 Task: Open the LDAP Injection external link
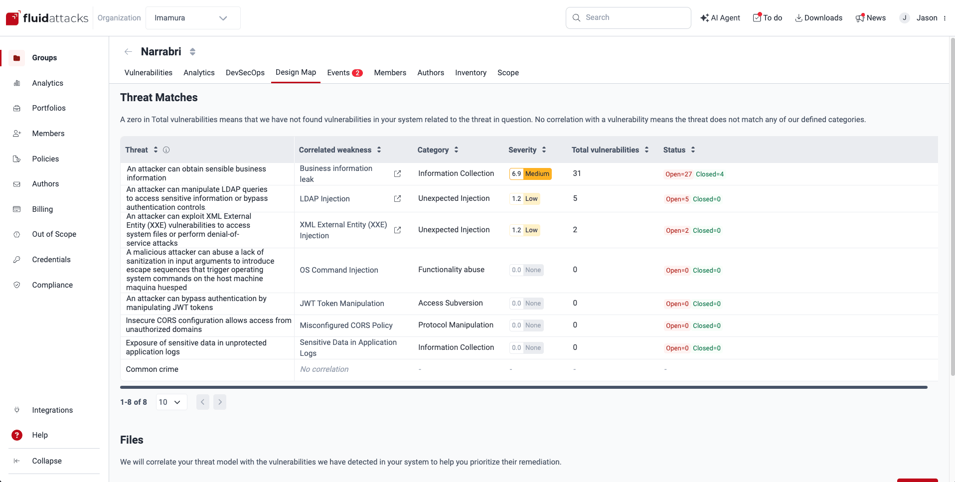pyautogui.click(x=397, y=199)
